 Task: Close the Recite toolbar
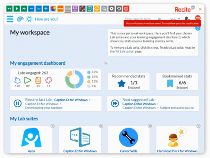click(200, 9)
